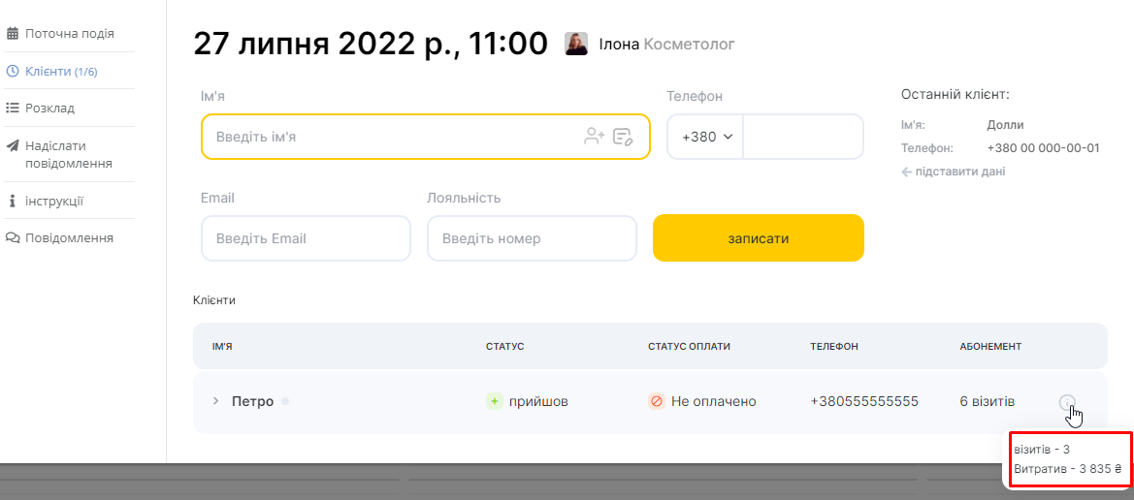Go to Надіслати повідомлення
This screenshot has width=1134, height=500.
tap(68, 154)
